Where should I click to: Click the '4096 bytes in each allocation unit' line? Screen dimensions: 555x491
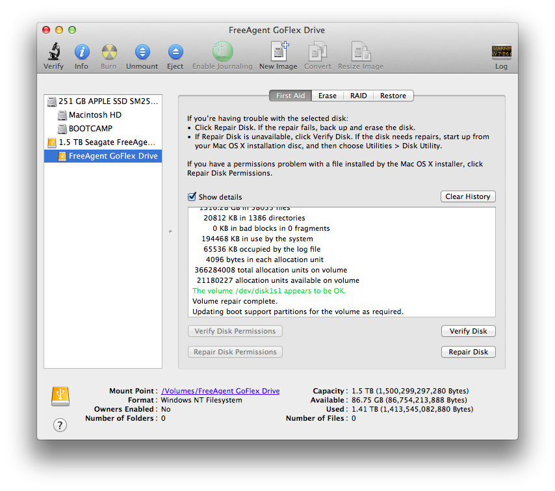[x=265, y=259]
